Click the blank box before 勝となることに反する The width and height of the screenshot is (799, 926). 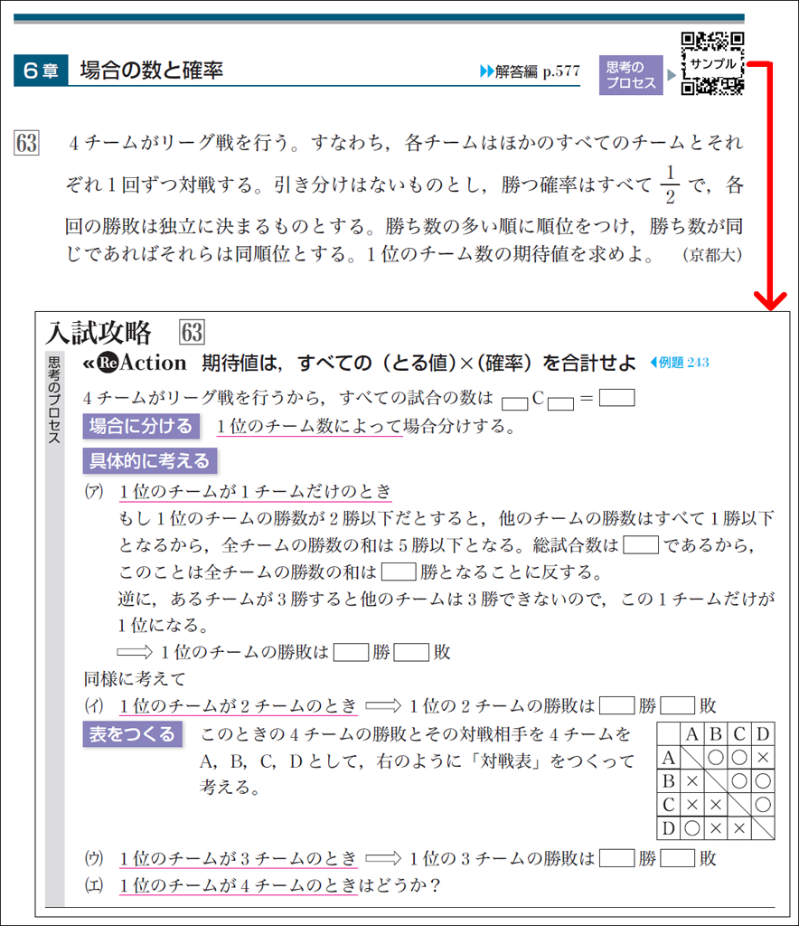tap(398, 571)
